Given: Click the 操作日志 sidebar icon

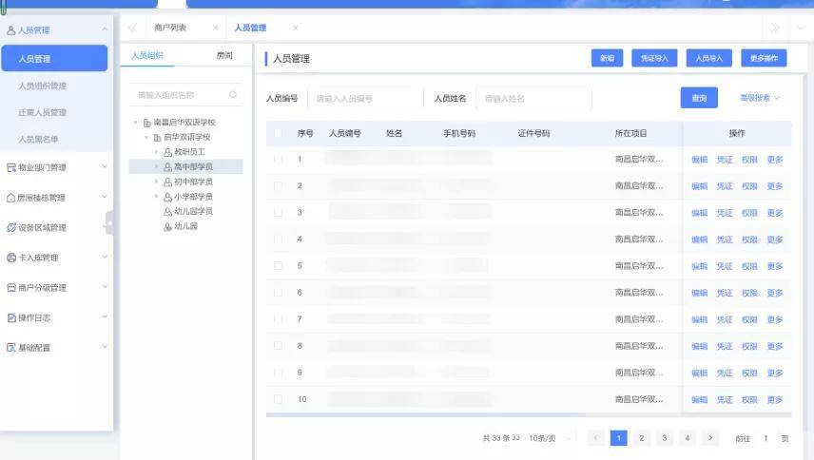Looking at the screenshot, I should coord(10,317).
